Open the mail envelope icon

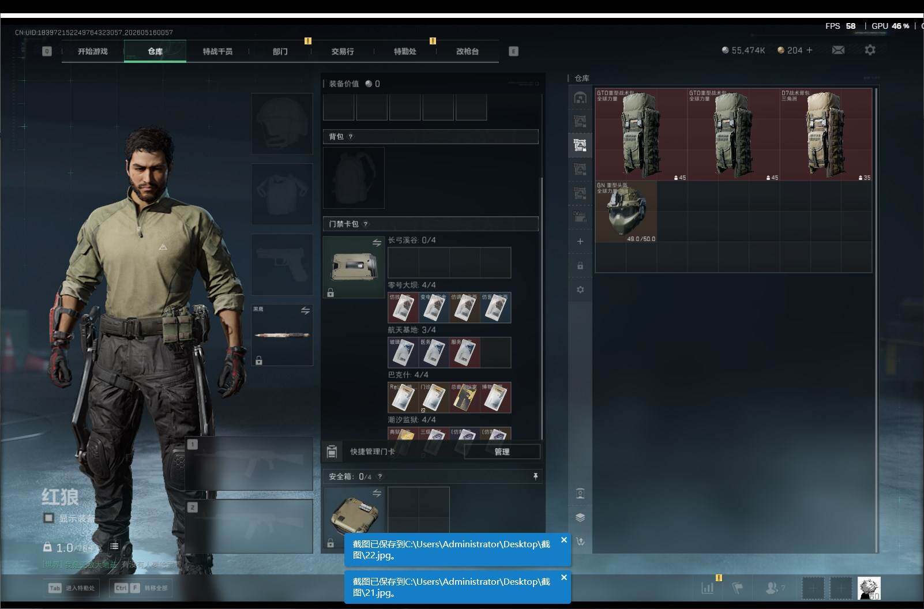[x=838, y=50]
